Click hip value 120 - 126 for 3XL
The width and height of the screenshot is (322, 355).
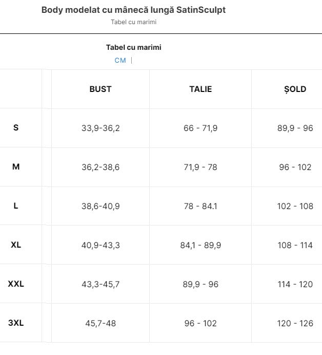295,323
